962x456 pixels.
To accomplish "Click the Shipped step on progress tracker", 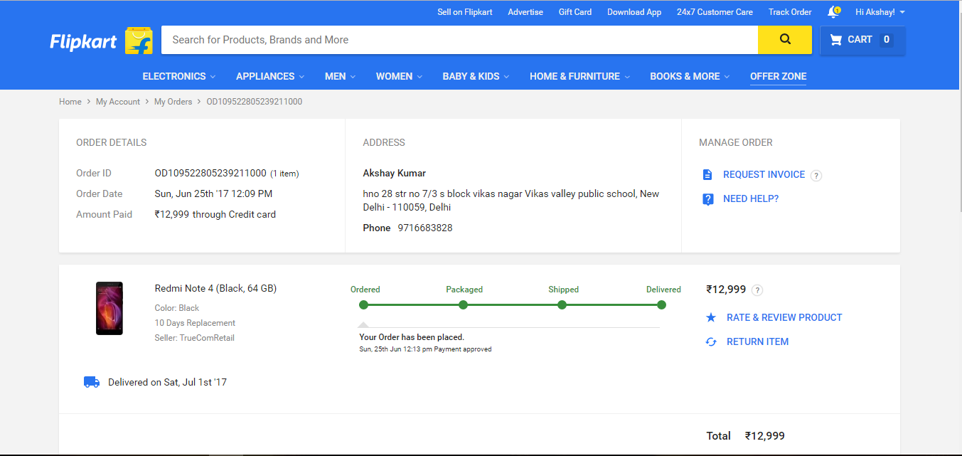I will [562, 304].
